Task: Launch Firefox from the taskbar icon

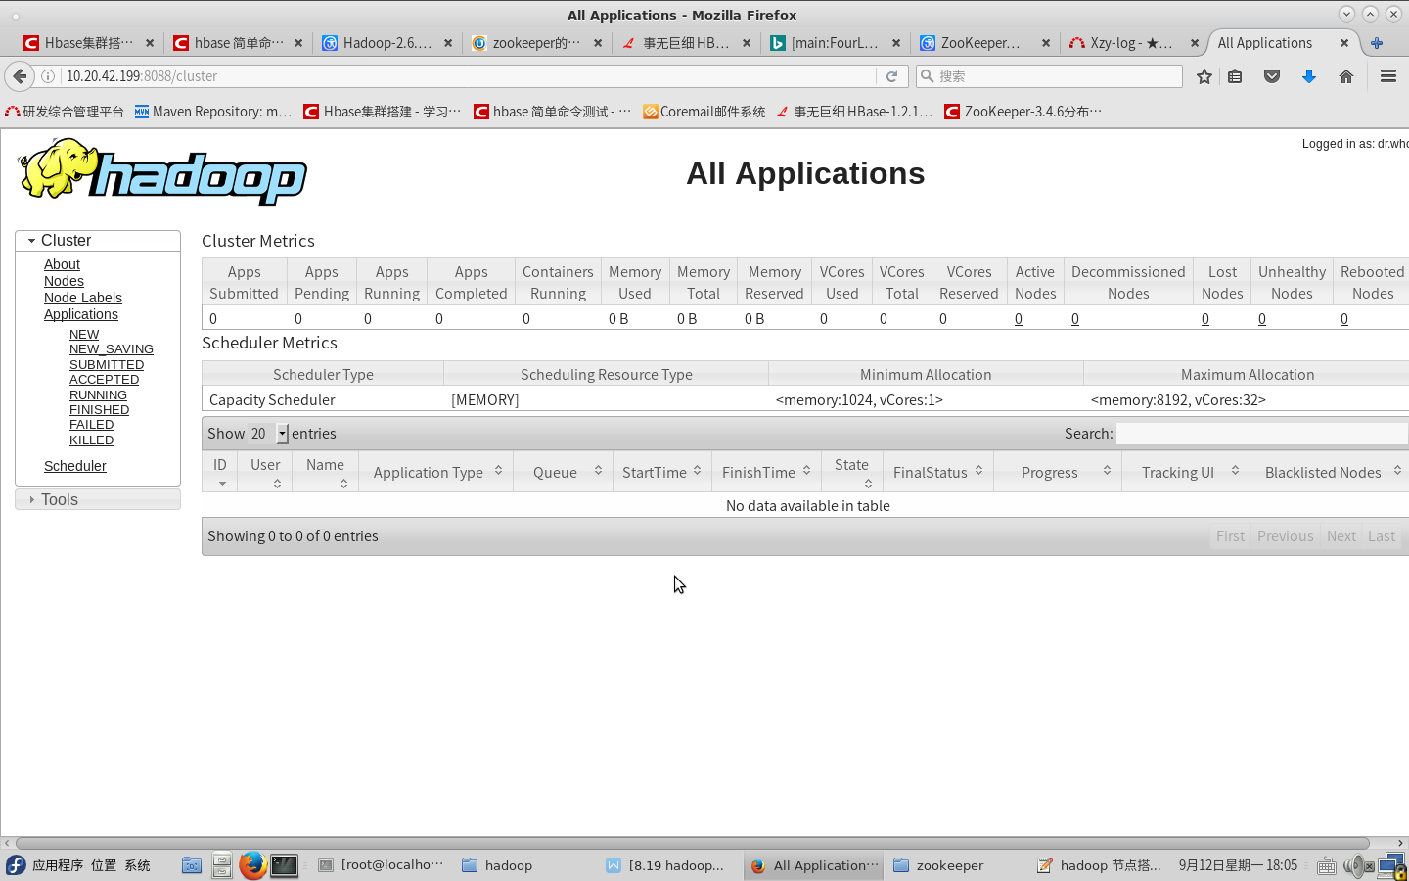Action: pos(252,865)
